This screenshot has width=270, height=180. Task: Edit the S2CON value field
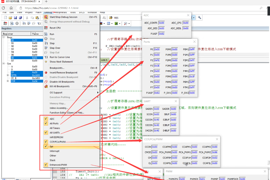click(156, 120)
